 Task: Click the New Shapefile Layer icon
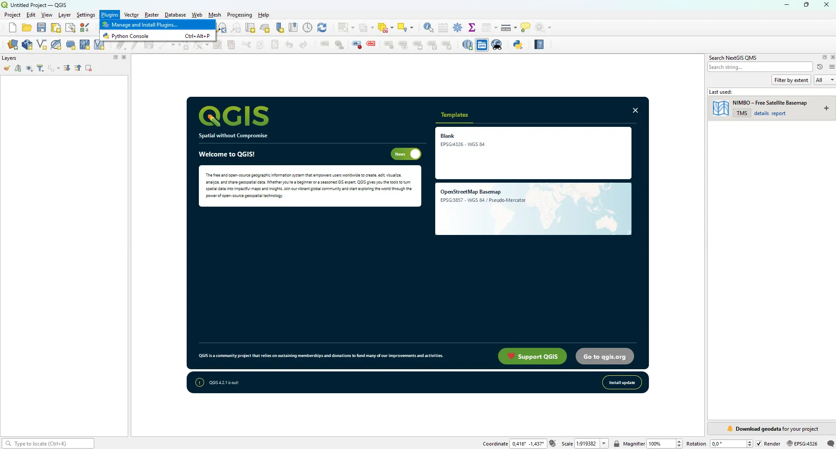(42, 44)
